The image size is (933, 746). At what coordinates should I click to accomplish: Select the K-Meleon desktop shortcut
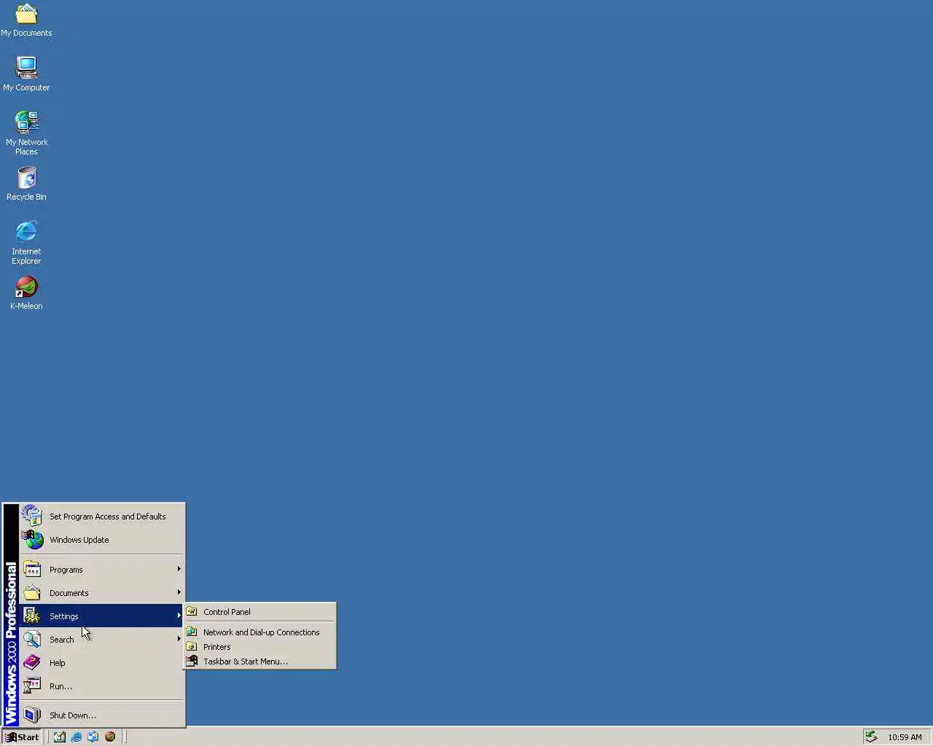coord(26,293)
